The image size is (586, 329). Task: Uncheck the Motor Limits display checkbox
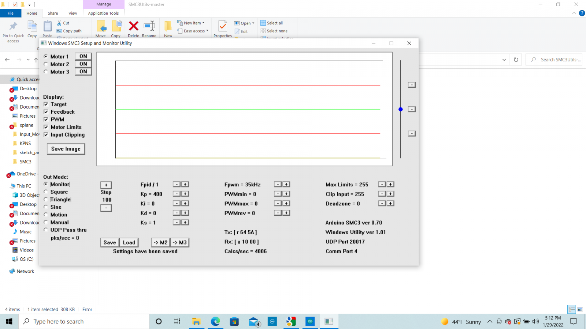click(x=46, y=127)
